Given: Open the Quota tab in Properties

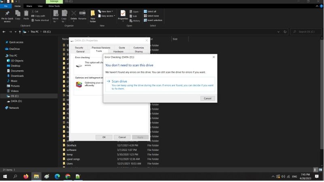Looking at the screenshot, I should [122, 48].
